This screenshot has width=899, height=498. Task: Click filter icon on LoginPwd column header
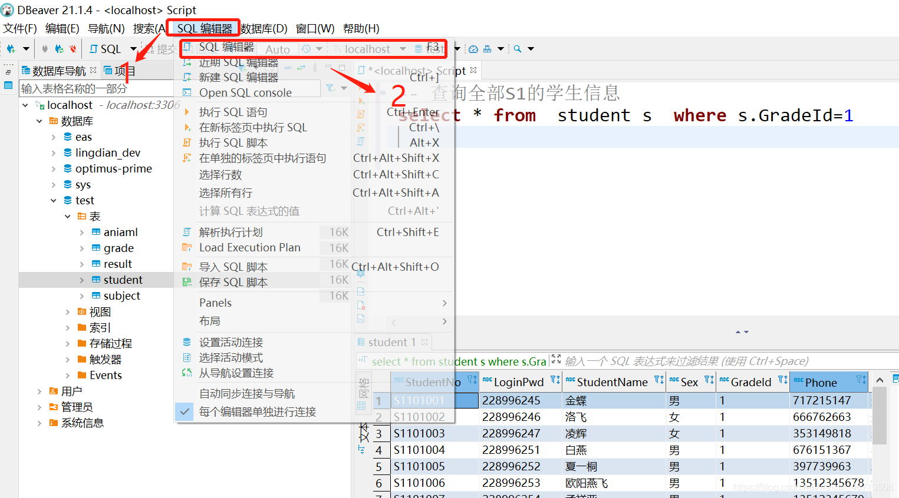point(555,380)
